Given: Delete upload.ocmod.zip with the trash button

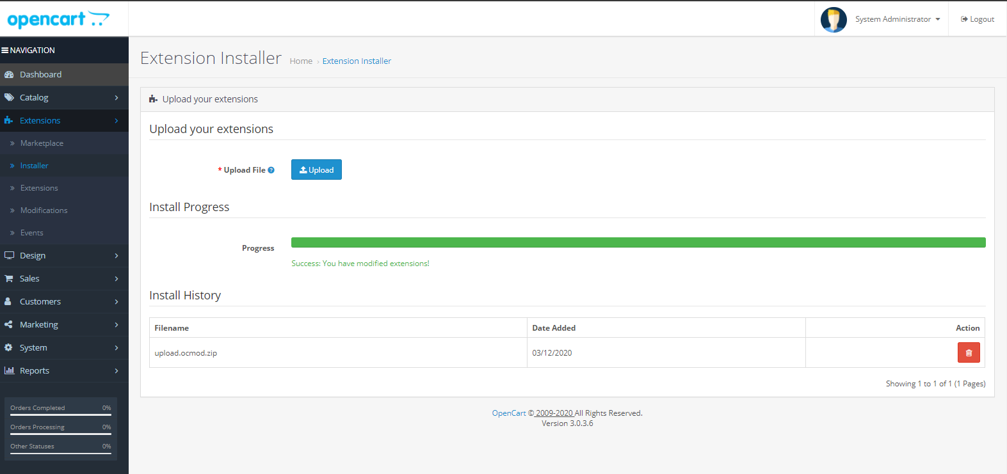Looking at the screenshot, I should coord(969,352).
